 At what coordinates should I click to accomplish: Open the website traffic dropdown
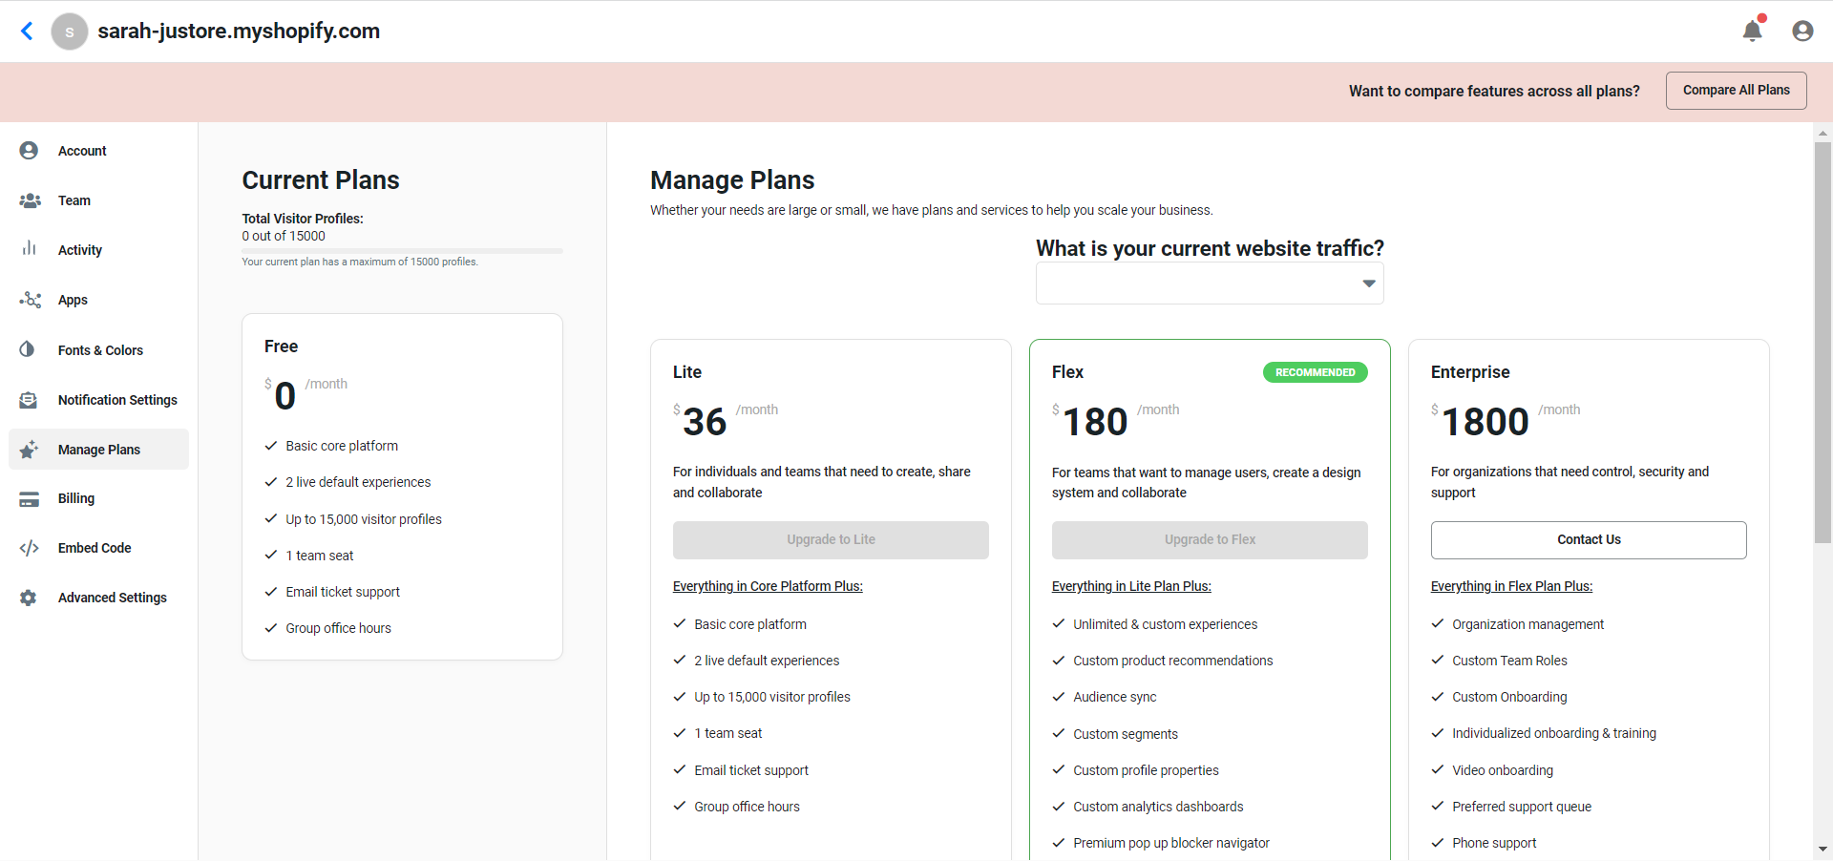(x=1209, y=283)
